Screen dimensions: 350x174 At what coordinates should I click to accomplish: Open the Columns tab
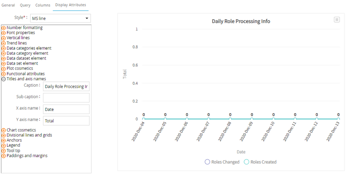click(x=43, y=5)
